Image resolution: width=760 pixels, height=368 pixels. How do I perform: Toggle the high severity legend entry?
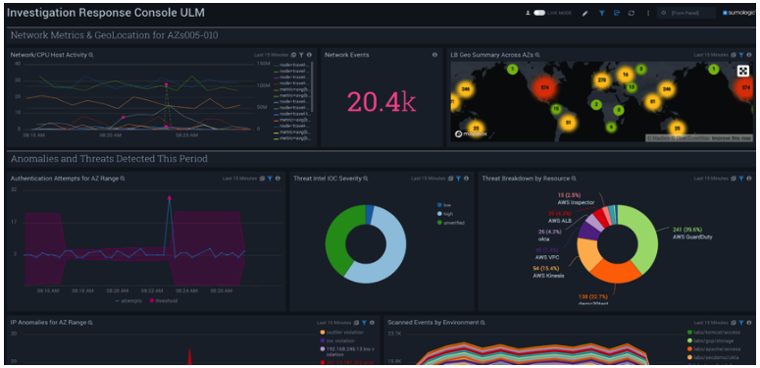pyautogui.click(x=444, y=214)
